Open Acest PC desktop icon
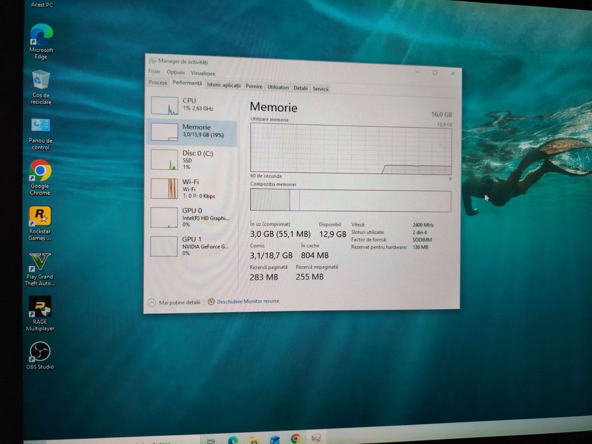Viewport: 592px width, 444px height. pos(41,4)
